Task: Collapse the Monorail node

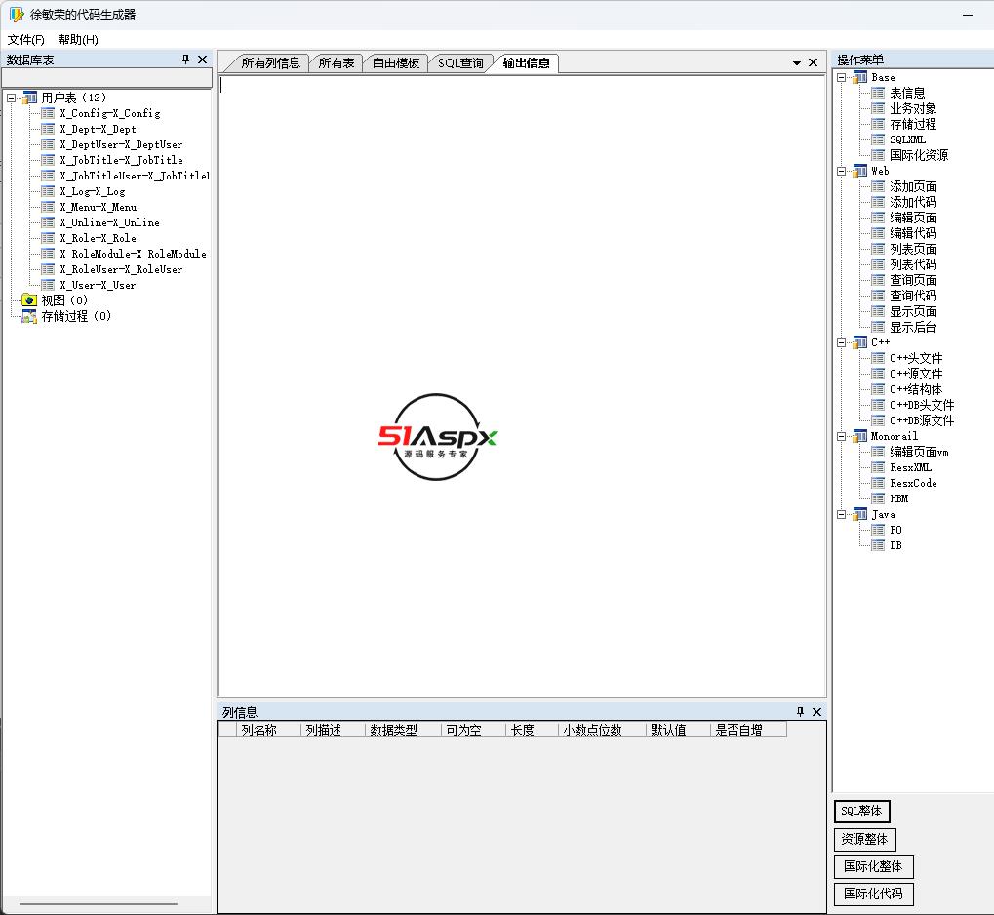Action: click(x=841, y=436)
